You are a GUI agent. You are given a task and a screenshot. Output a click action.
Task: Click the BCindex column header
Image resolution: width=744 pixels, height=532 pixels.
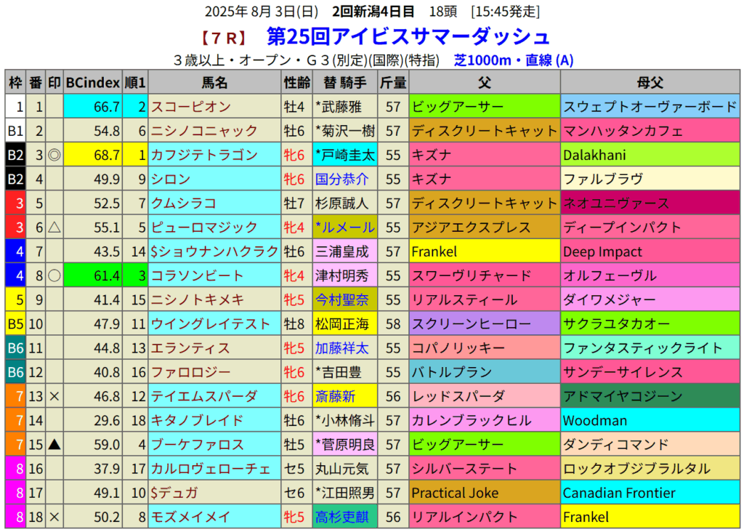[92, 82]
